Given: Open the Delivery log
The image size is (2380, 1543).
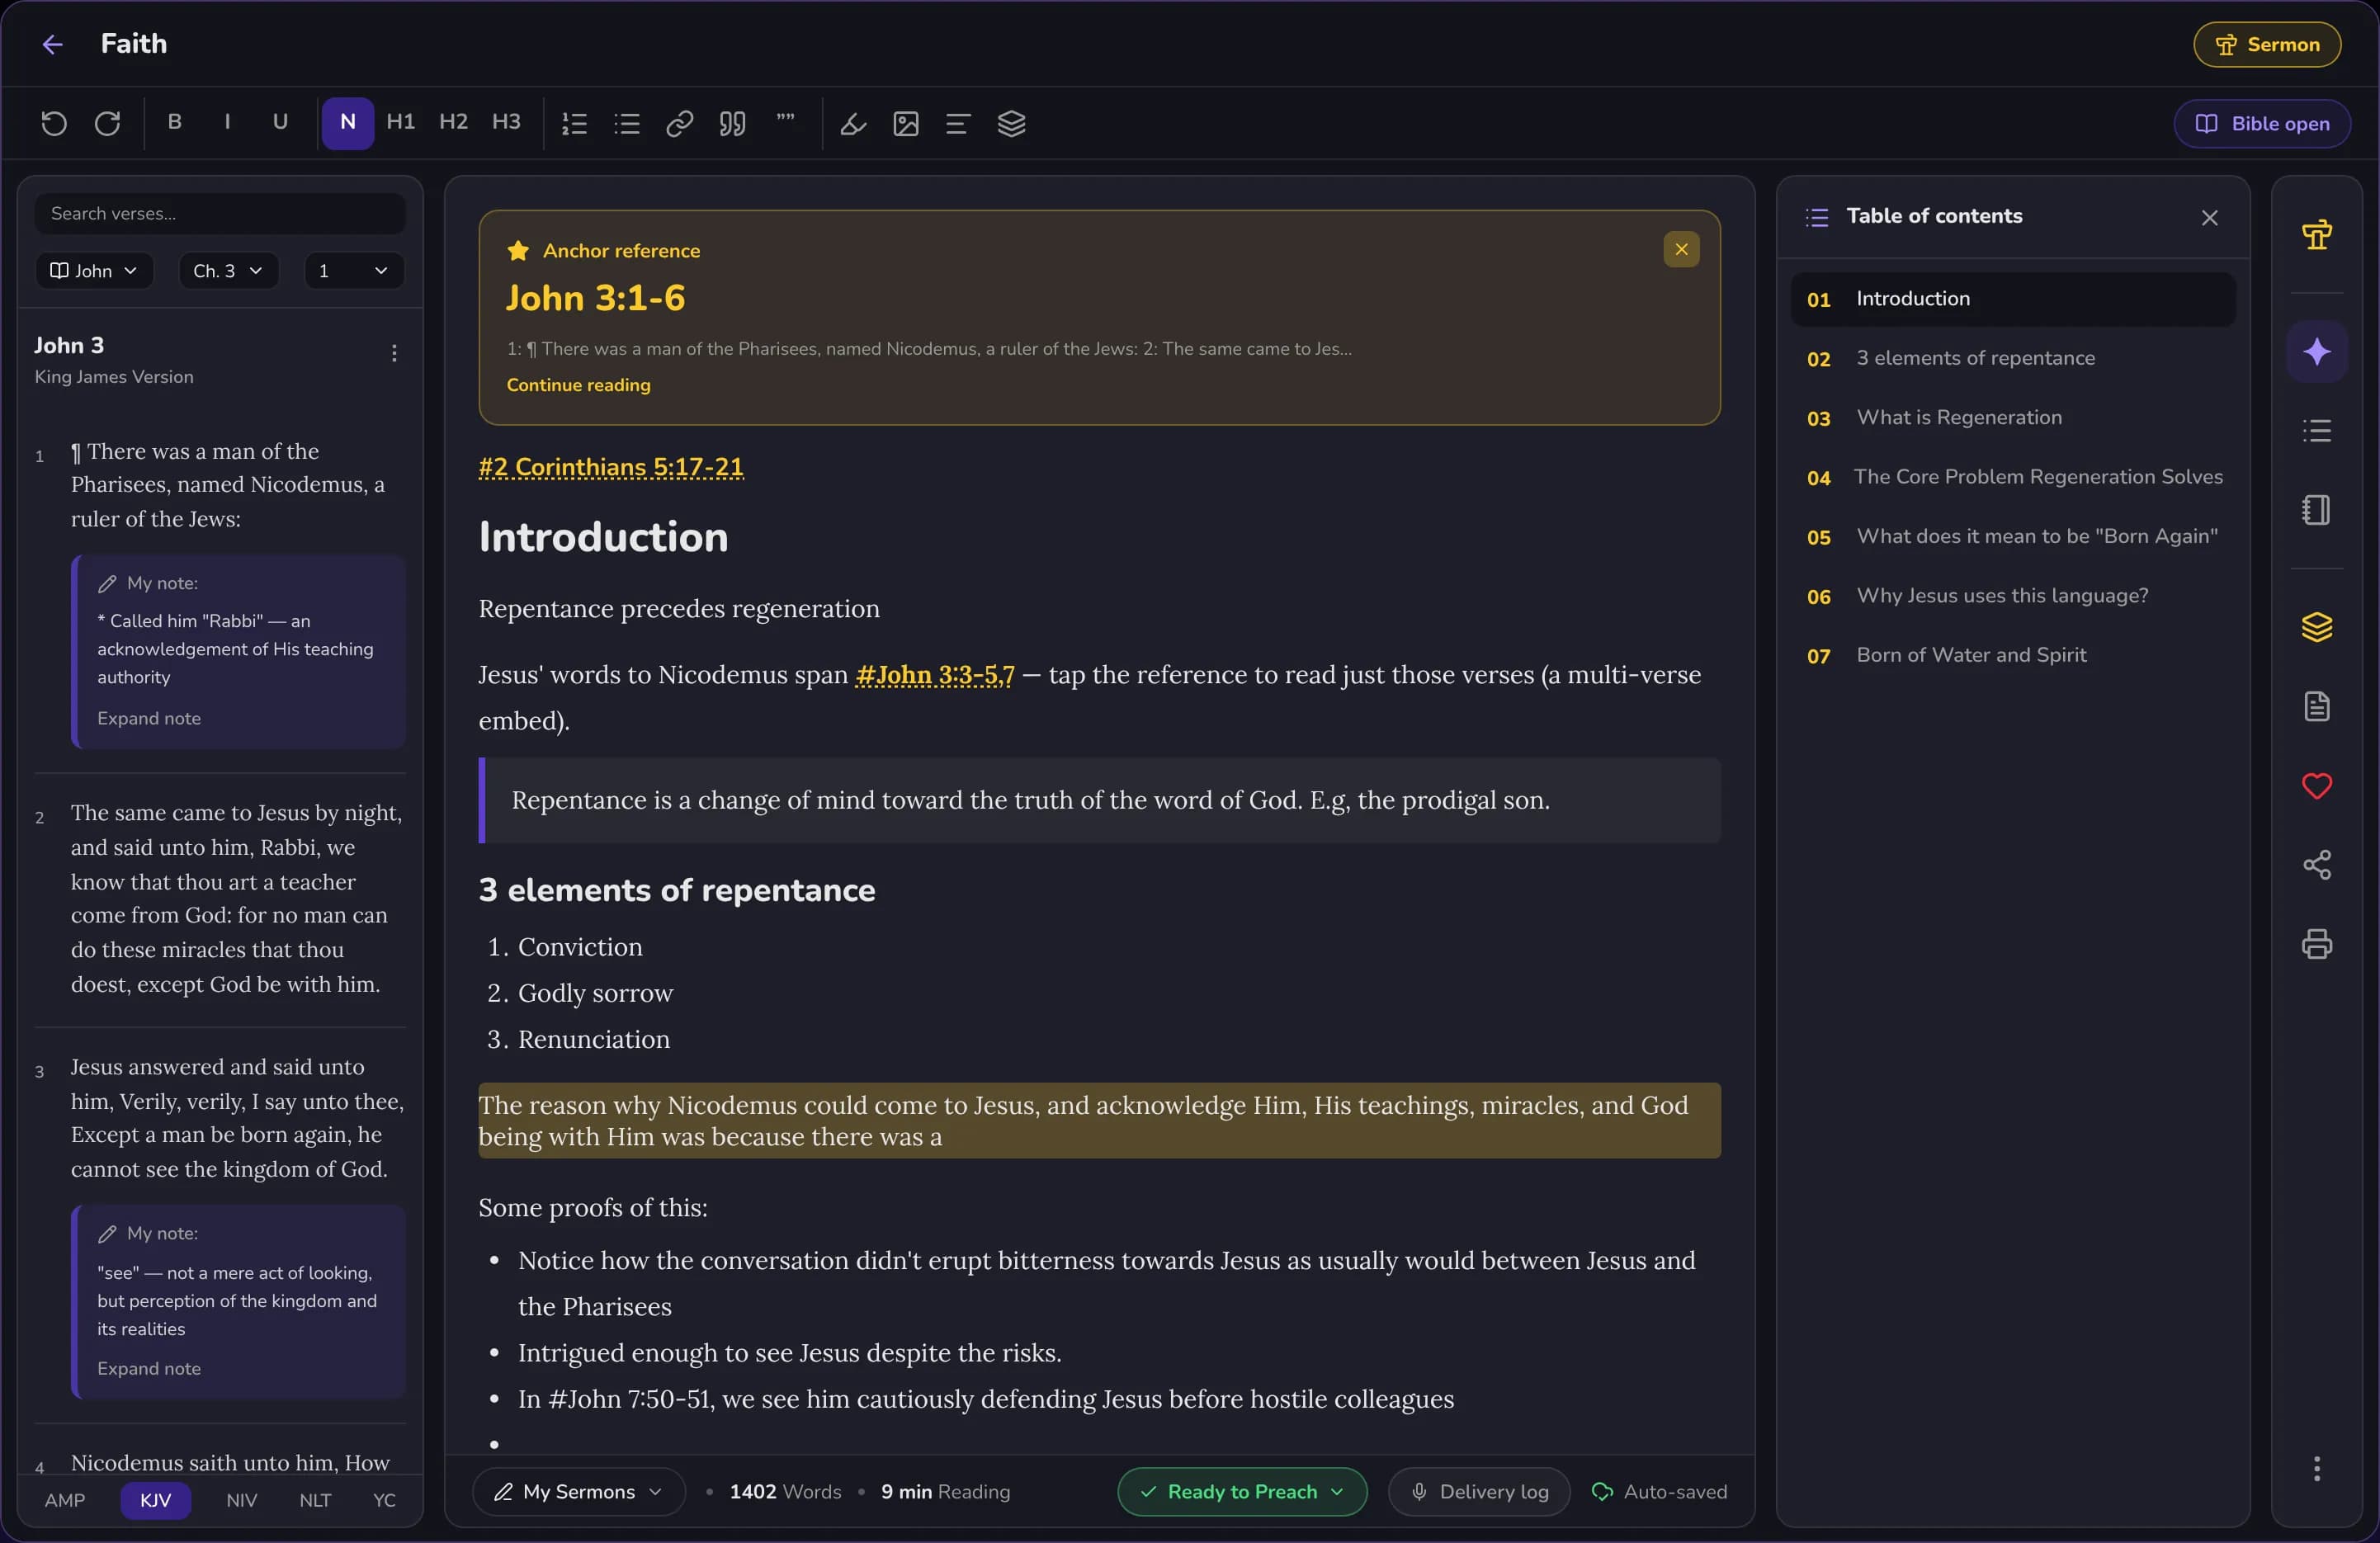Looking at the screenshot, I should tap(1479, 1491).
